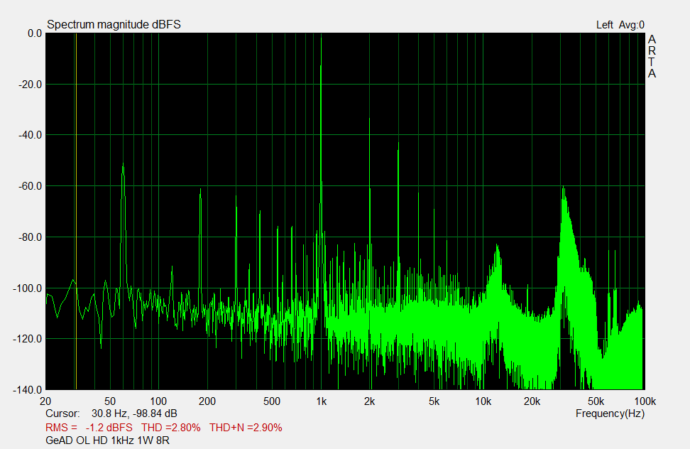Click the '50' frequency axis label
690x449 pixels.
(x=110, y=401)
